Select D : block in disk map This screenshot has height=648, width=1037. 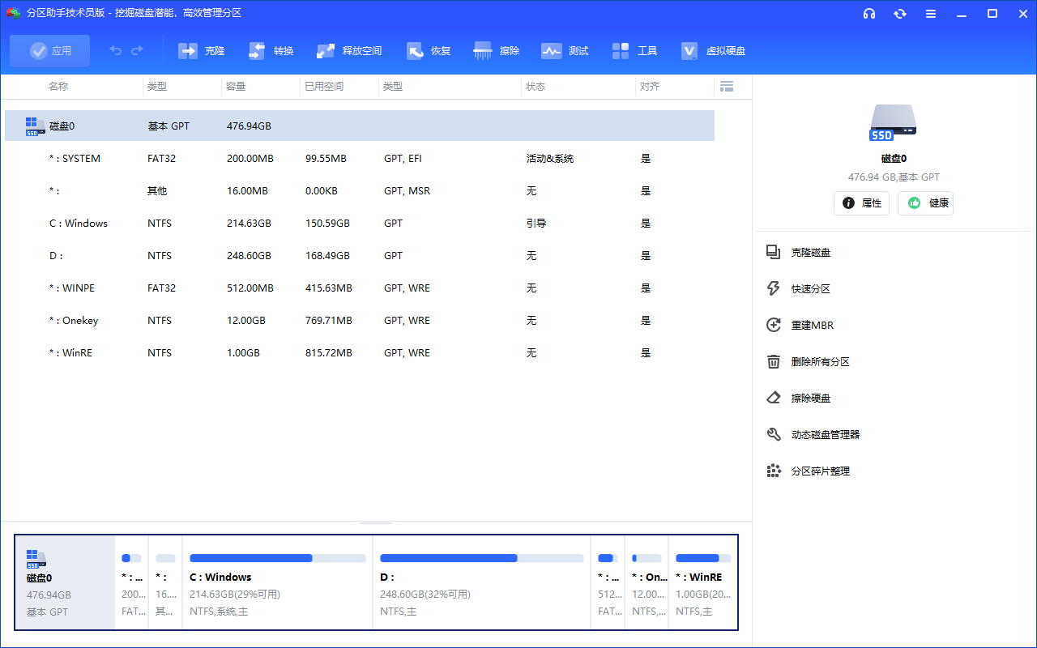coord(481,582)
